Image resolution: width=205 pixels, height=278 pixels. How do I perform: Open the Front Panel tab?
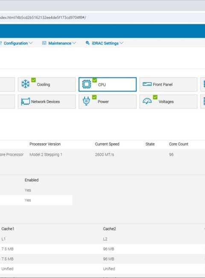click(168, 84)
